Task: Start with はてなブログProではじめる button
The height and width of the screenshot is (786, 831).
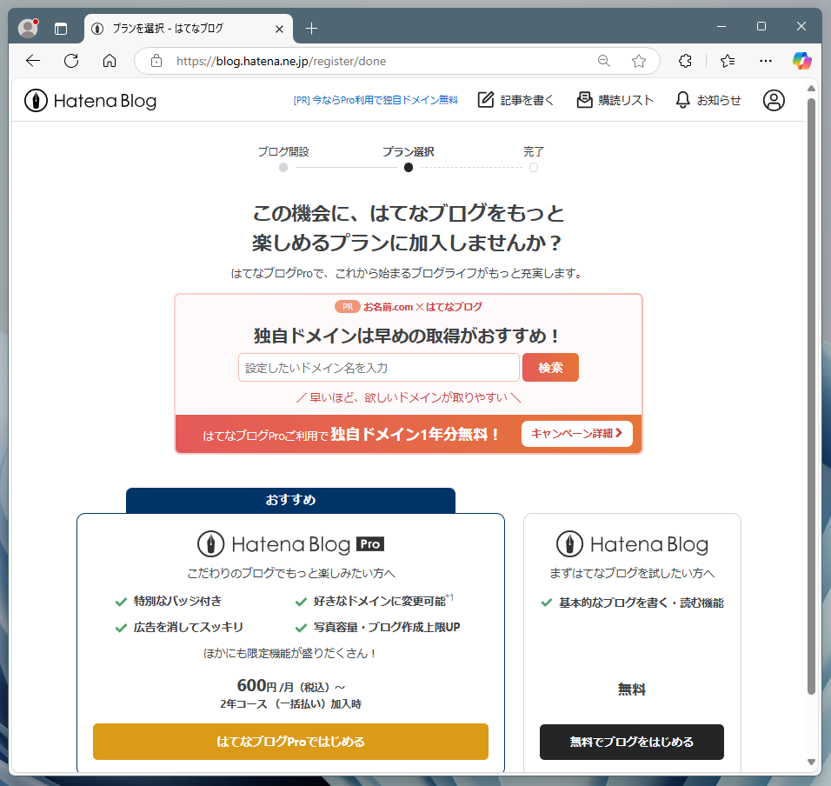Action: (x=290, y=742)
